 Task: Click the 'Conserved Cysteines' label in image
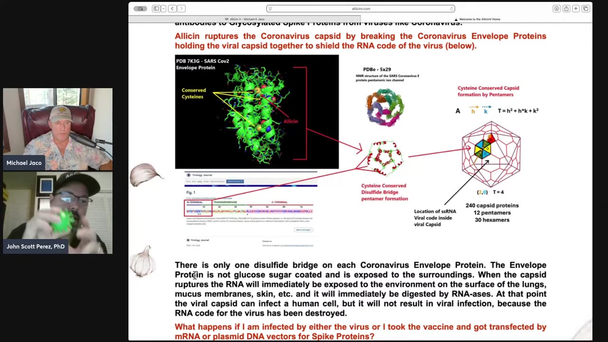click(x=193, y=94)
